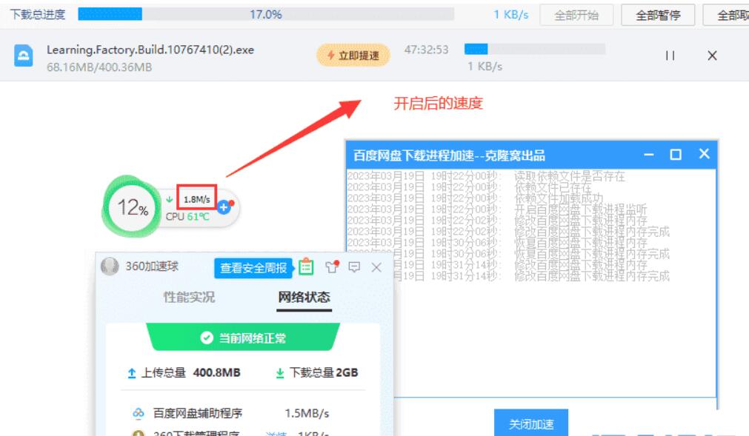Viewport: 749px width, 436px height.
Task: Click the 68.16MB/400.36MB size text
Action: point(99,67)
